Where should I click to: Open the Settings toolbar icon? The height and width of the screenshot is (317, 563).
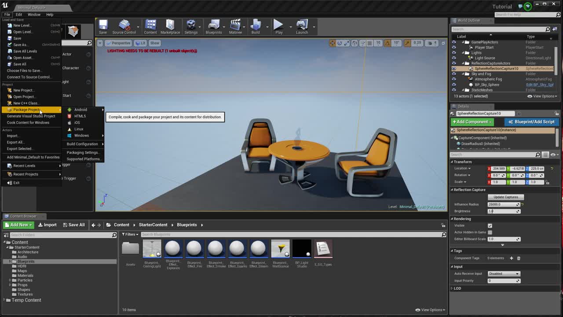tap(191, 27)
